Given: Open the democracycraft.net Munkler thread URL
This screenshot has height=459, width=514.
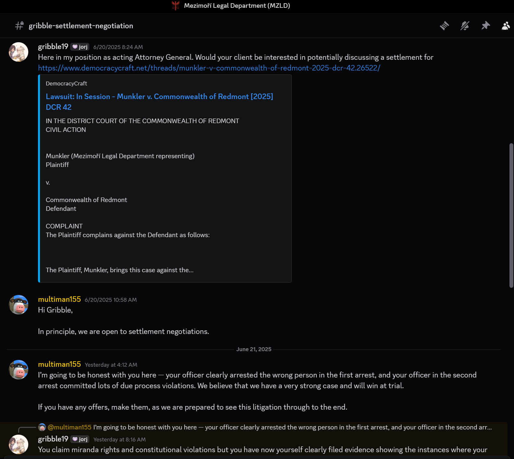Looking at the screenshot, I should (x=209, y=68).
